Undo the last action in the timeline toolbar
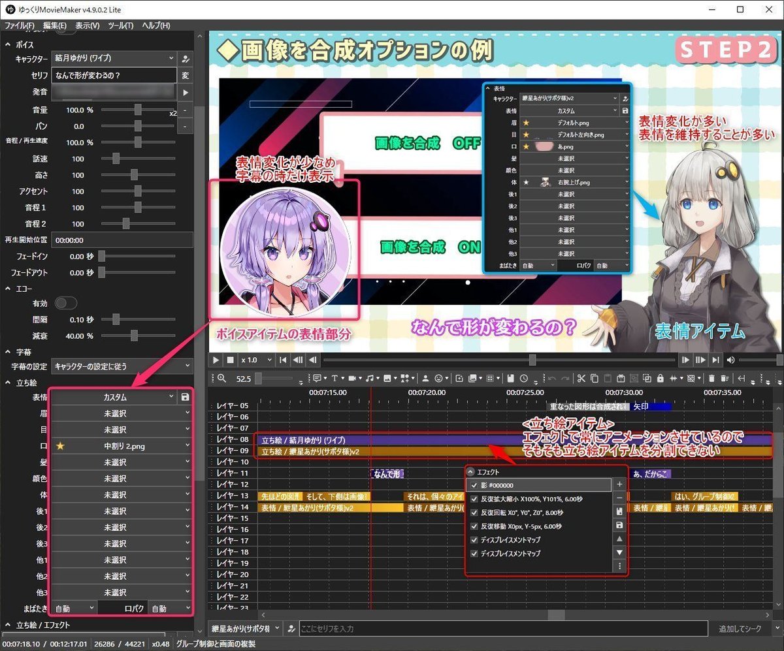Viewport: 784px width, 651px height. click(551, 378)
